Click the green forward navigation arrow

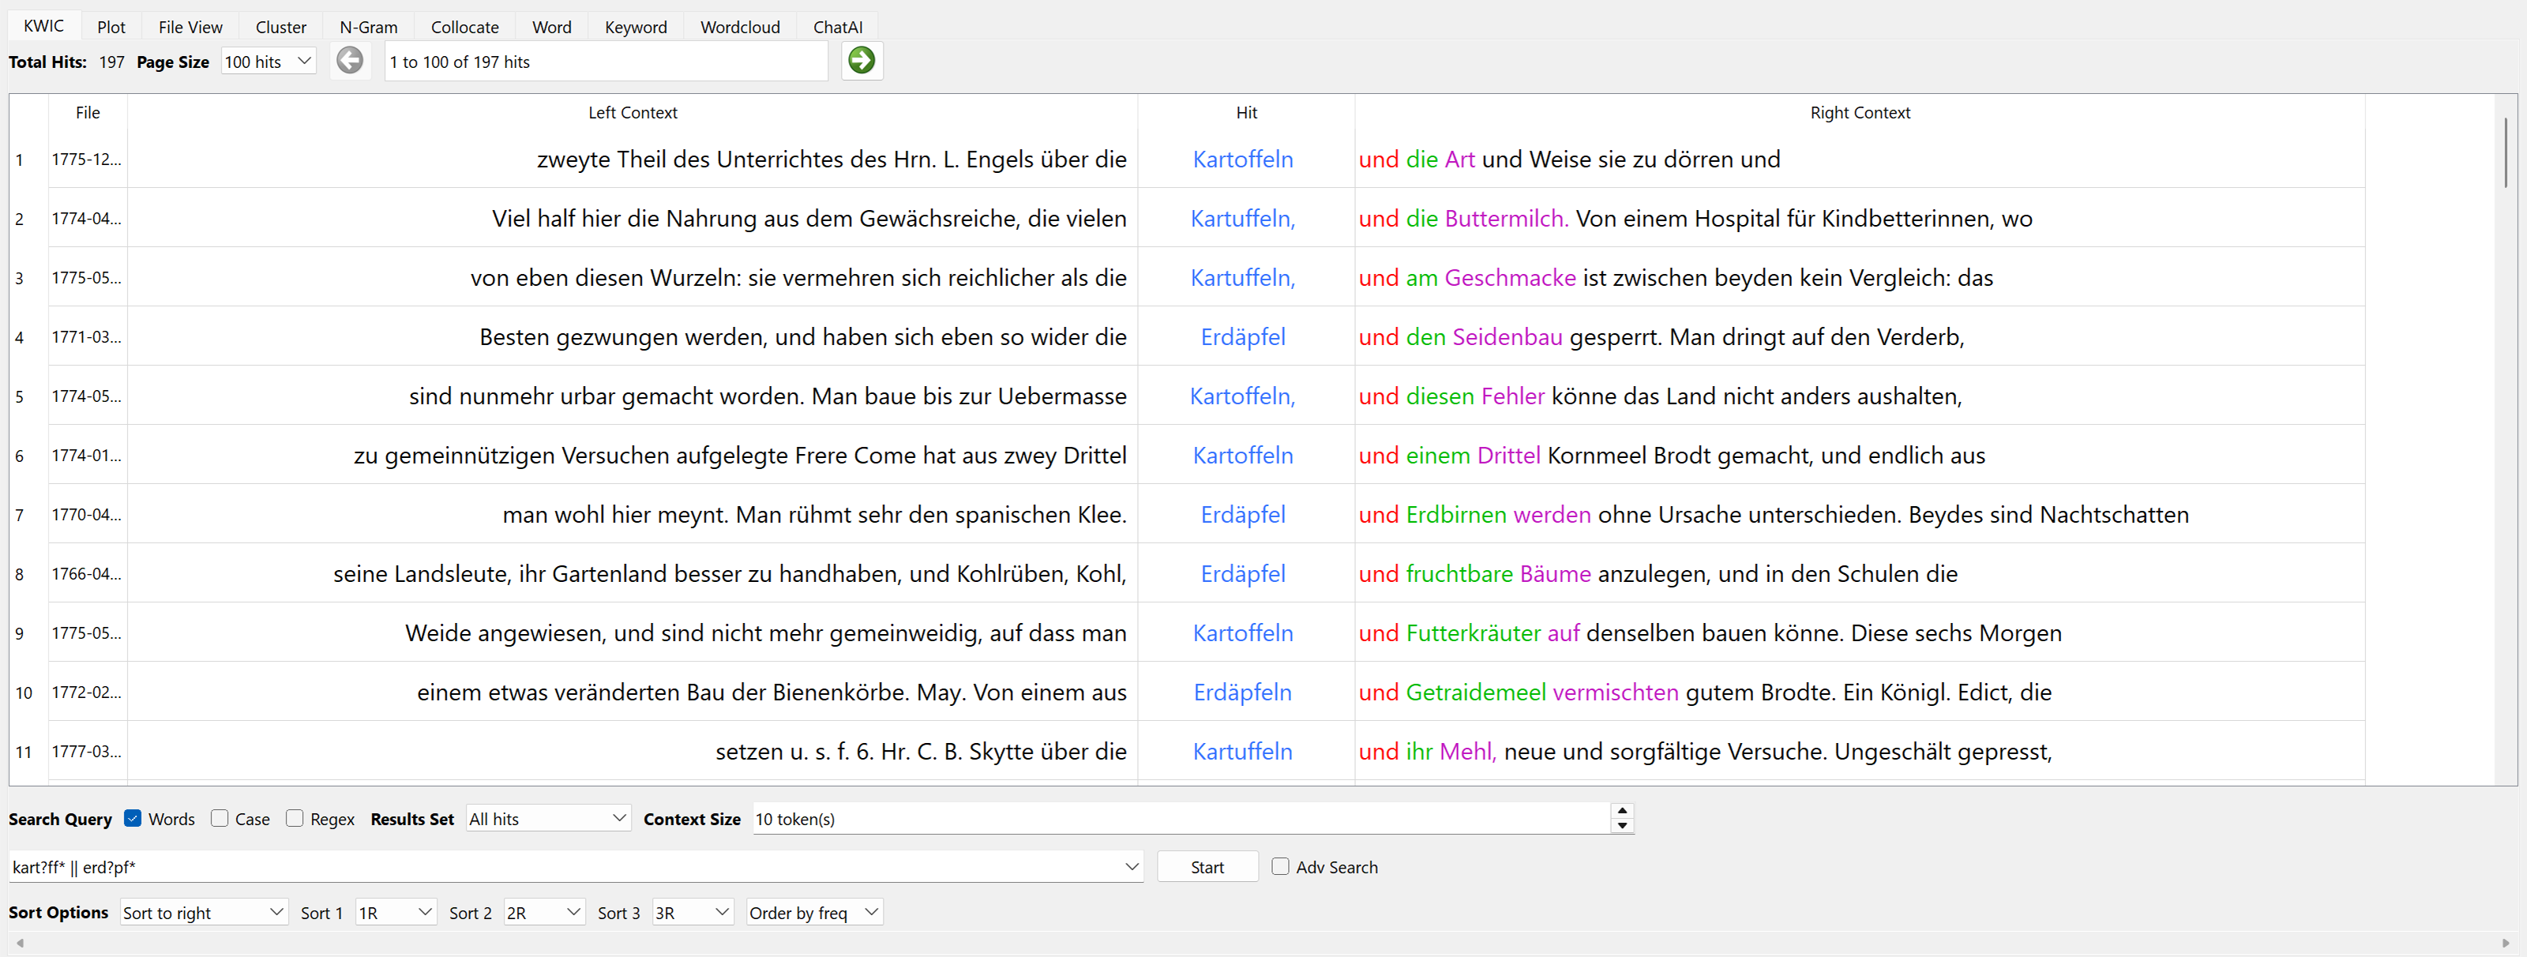click(862, 61)
